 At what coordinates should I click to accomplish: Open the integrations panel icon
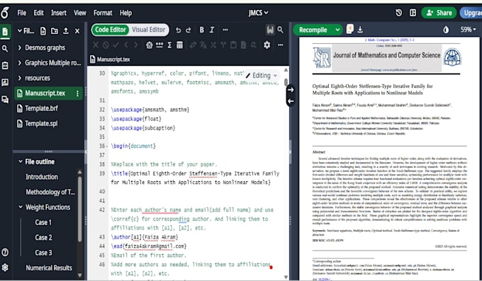pyautogui.click(x=5, y=65)
